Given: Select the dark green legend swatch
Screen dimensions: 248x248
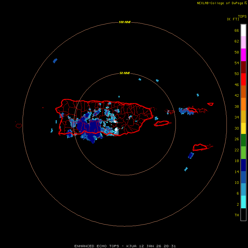Looking at the screenshot, I should click(x=243, y=140).
